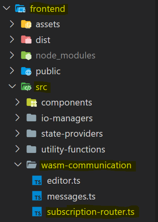Screen dimensions: 158x222
Task: Collapse the wasm-communication folder chevron
Action: coord(18,164)
